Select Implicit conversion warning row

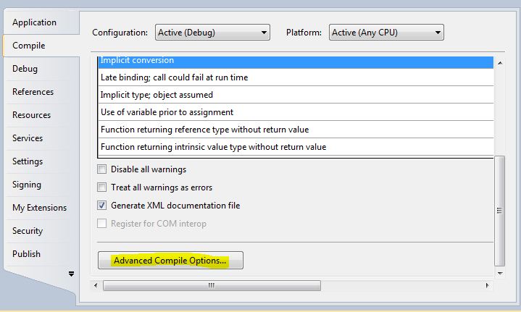pos(296,62)
